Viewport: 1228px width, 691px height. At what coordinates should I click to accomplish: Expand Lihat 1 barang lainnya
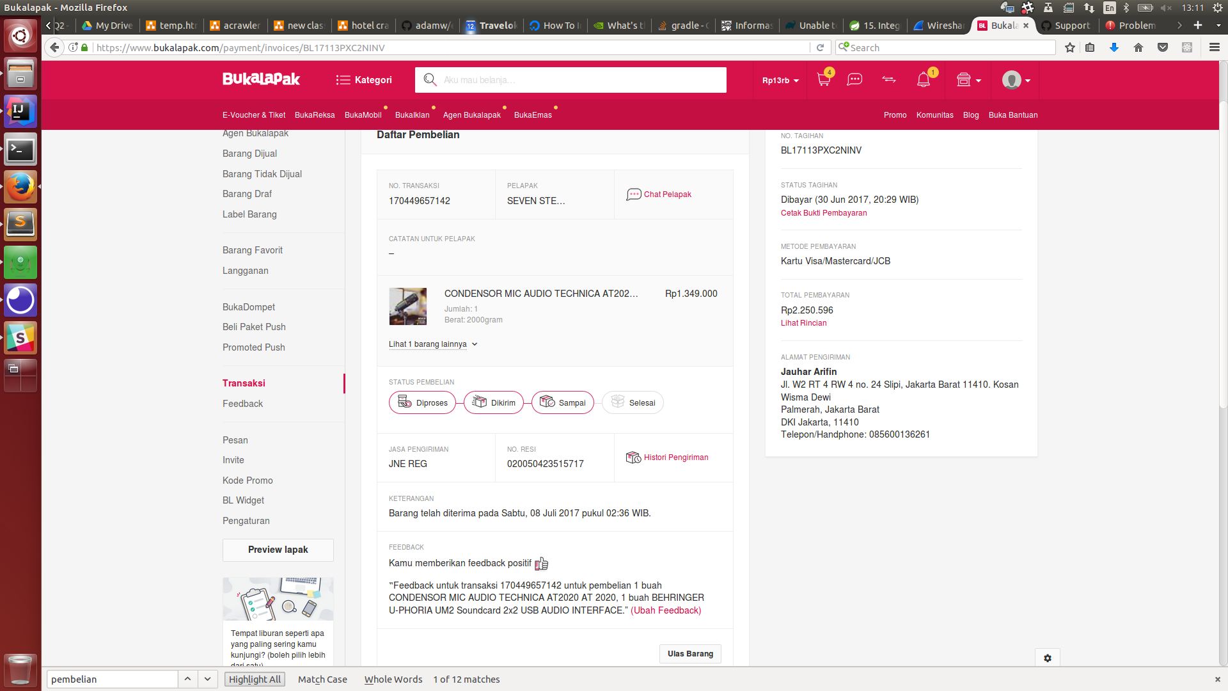(x=433, y=344)
